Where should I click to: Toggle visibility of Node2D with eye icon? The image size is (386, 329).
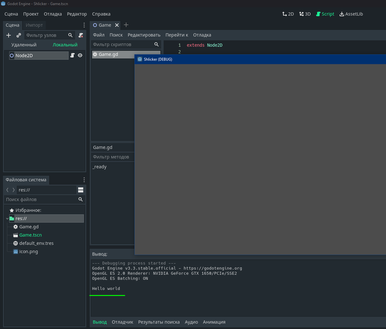tap(80, 56)
